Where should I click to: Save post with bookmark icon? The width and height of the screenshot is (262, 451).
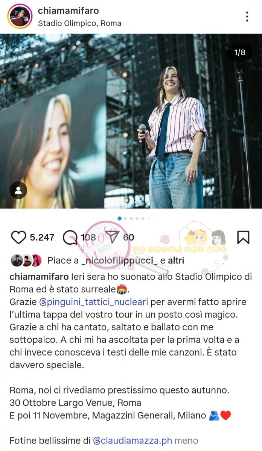point(243,237)
